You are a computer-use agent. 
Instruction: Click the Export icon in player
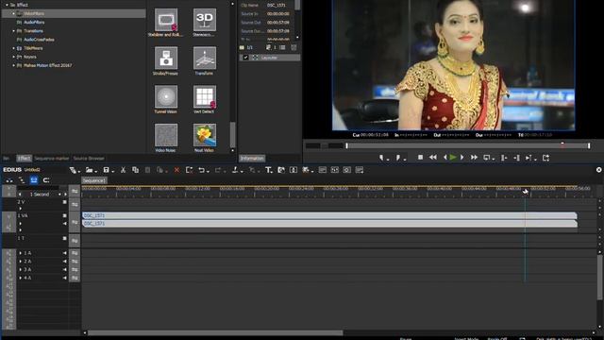pos(545,158)
